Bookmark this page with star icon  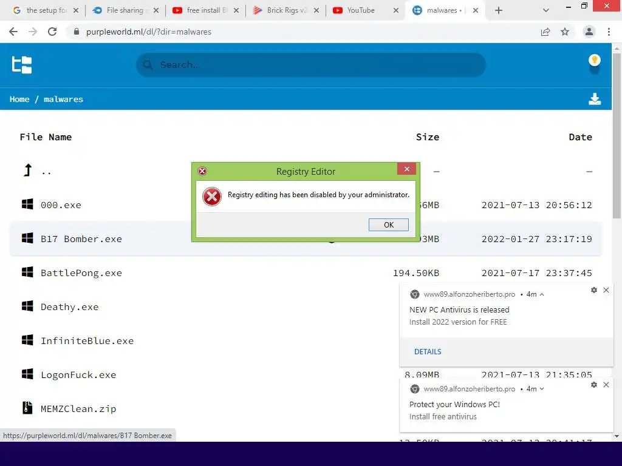point(565,32)
